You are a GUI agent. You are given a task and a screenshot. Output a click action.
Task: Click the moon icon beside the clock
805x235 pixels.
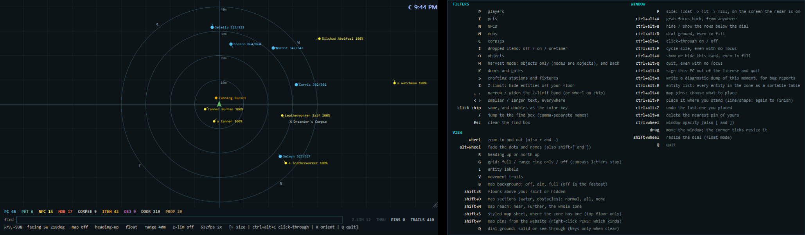click(410, 7)
